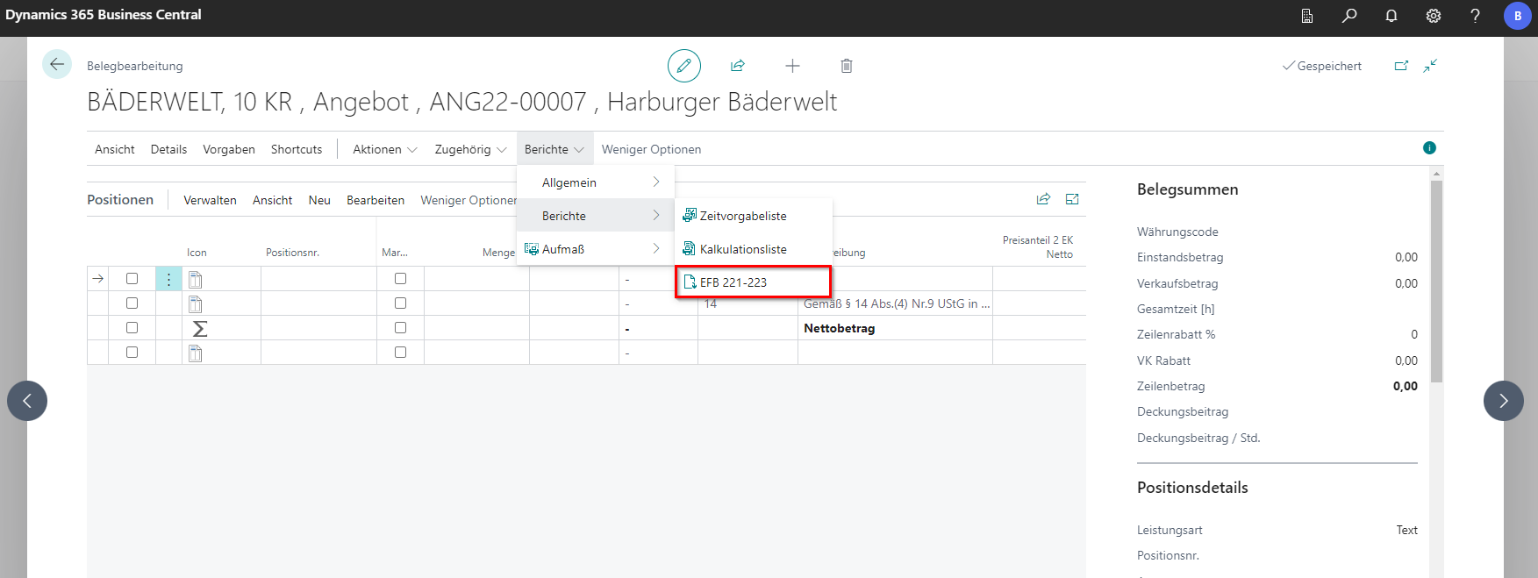The height and width of the screenshot is (578, 1538).
Task: Click the plus icon to create new
Action: coord(792,66)
